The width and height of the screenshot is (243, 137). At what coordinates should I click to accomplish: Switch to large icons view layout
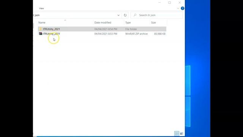(x=181, y=134)
